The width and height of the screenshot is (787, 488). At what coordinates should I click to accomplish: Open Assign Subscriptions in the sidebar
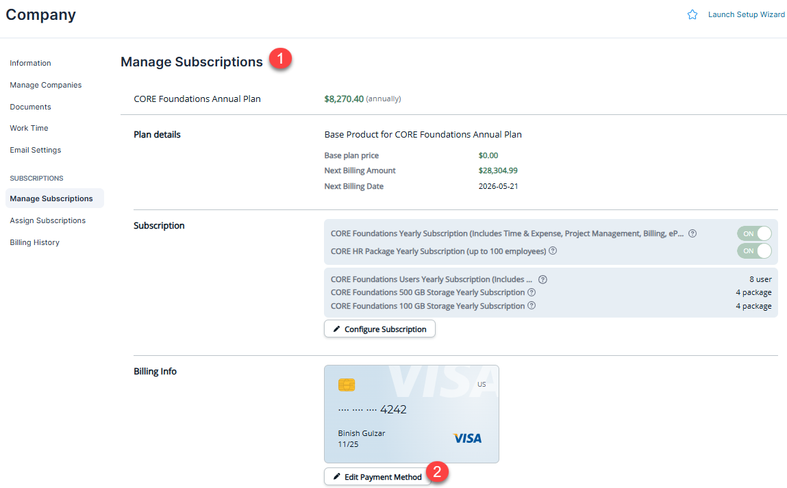[48, 220]
